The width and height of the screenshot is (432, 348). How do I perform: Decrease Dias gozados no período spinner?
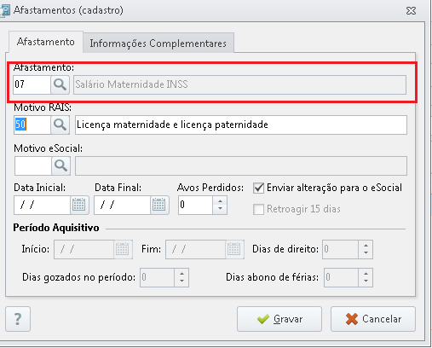click(181, 281)
